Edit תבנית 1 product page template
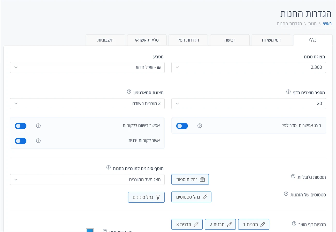This screenshot has width=336, height=232. [254, 224]
